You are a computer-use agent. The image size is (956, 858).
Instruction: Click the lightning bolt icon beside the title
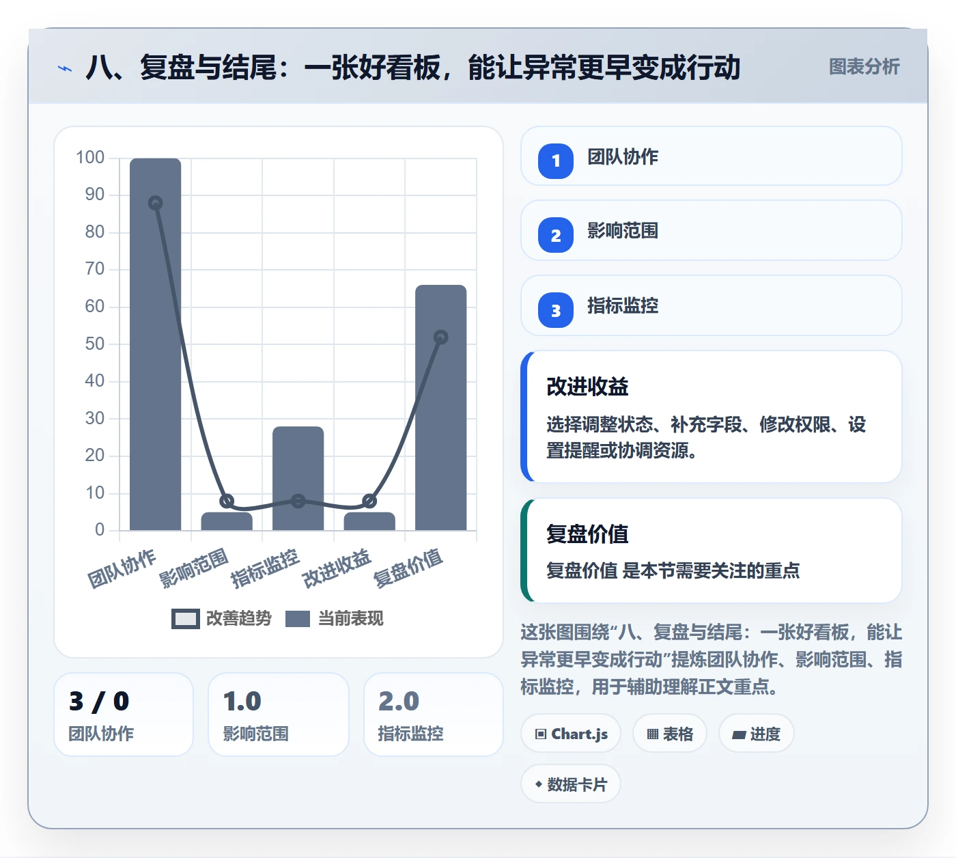tap(65, 68)
